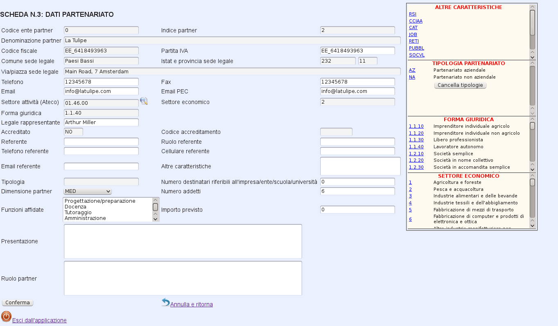This screenshot has width=558, height=326.
Task: Click the Altre caratteristiche text area
Action: [x=360, y=166]
